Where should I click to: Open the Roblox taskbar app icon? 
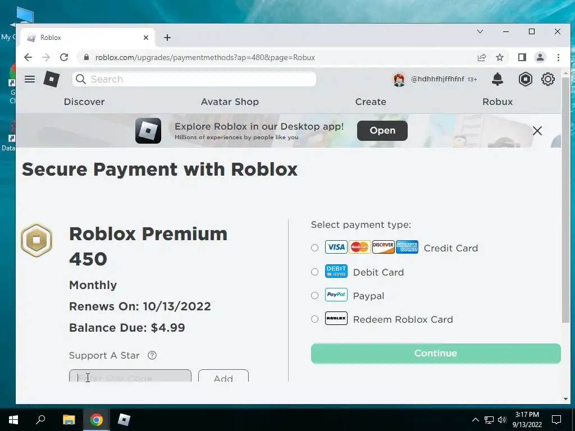pos(124,420)
